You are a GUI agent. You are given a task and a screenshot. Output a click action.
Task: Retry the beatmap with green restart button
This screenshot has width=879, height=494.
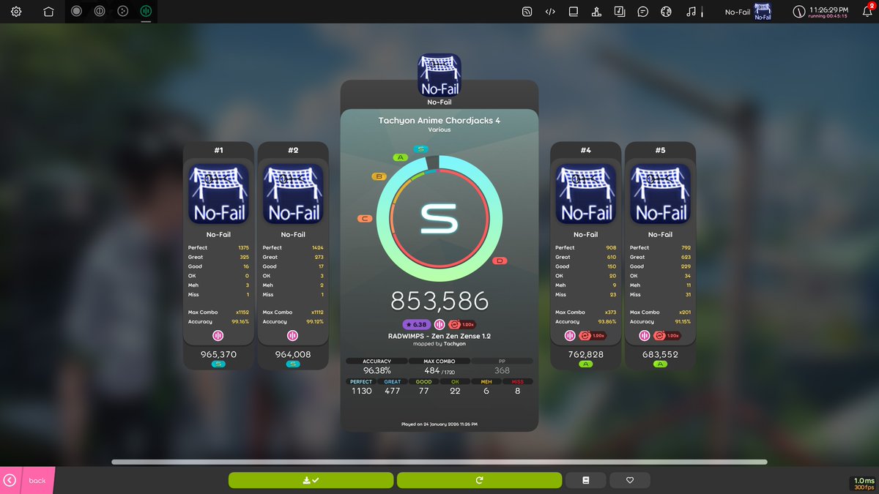[x=479, y=480]
